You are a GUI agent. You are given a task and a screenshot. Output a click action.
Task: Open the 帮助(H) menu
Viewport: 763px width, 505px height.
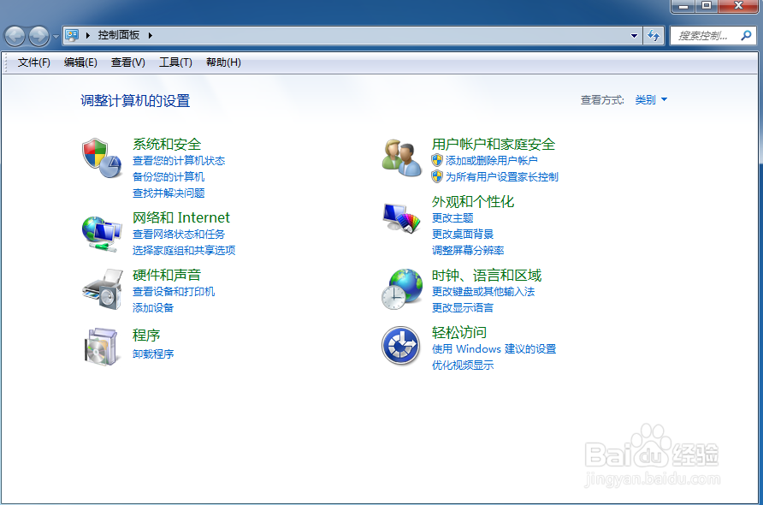coord(223,62)
